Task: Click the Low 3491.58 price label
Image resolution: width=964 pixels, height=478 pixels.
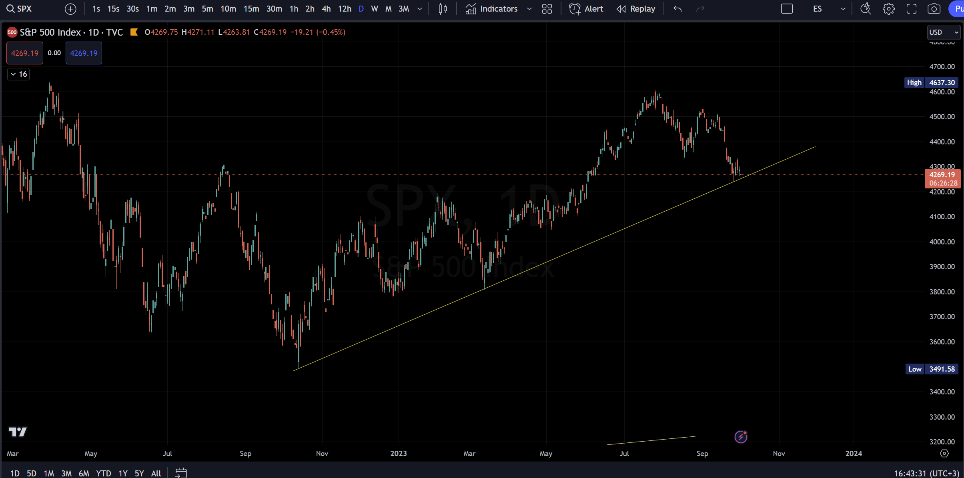Action: coord(932,369)
